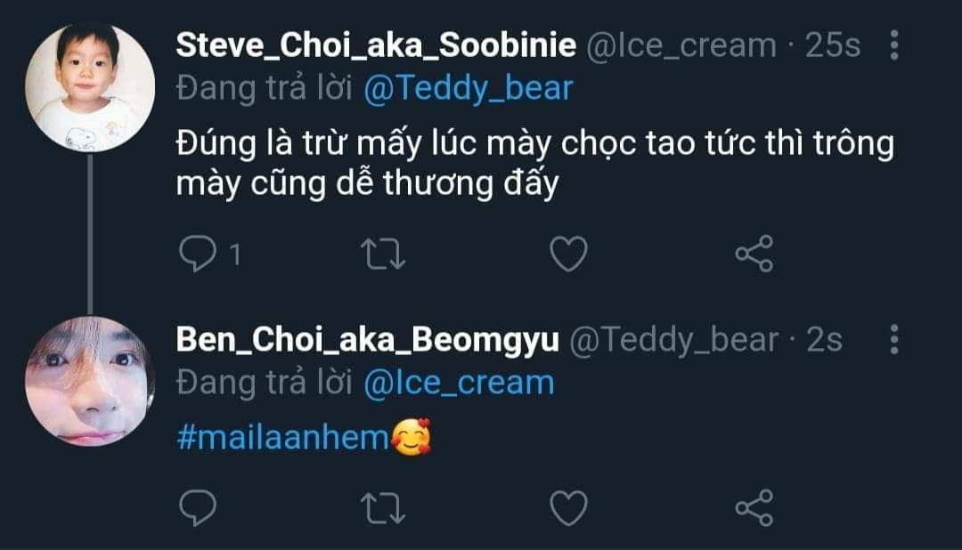Click the @Ice_cream handle beside Soobinie's name

[681, 45]
